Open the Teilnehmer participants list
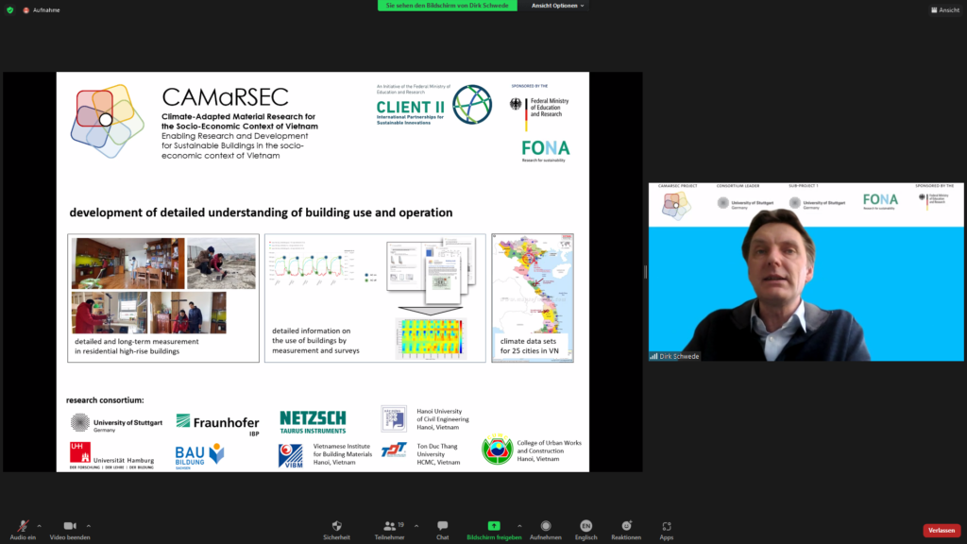The width and height of the screenshot is (967, 544). pos(388,527)
